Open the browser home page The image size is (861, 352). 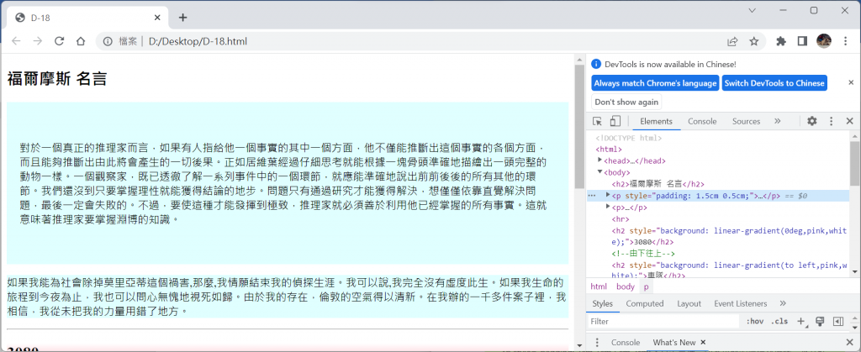click(x=80, y=41)
